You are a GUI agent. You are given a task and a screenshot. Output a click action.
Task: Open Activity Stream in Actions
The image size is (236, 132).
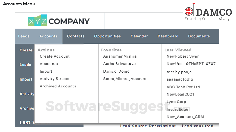[54, 79]
